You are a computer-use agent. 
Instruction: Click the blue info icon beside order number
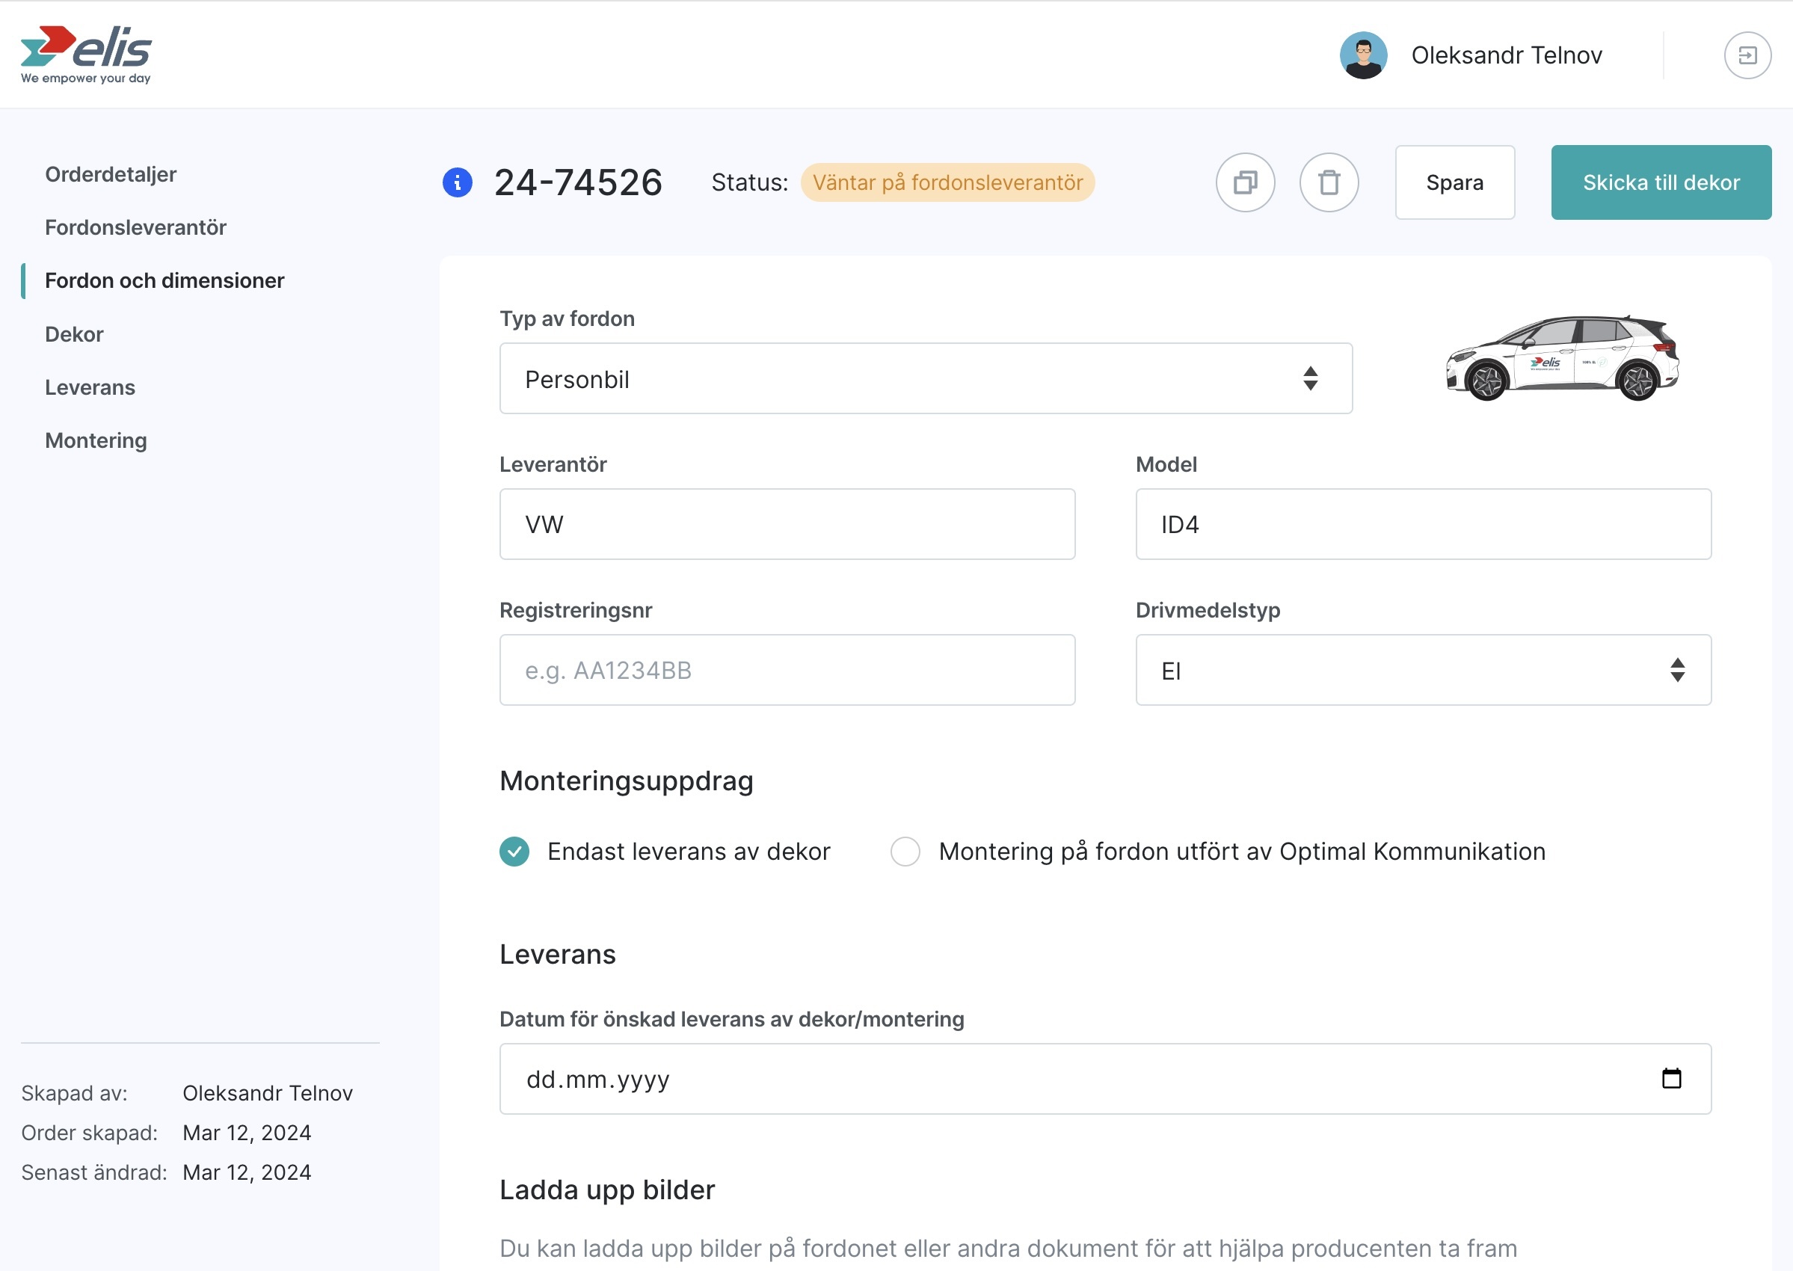click(x=458, y=182)
